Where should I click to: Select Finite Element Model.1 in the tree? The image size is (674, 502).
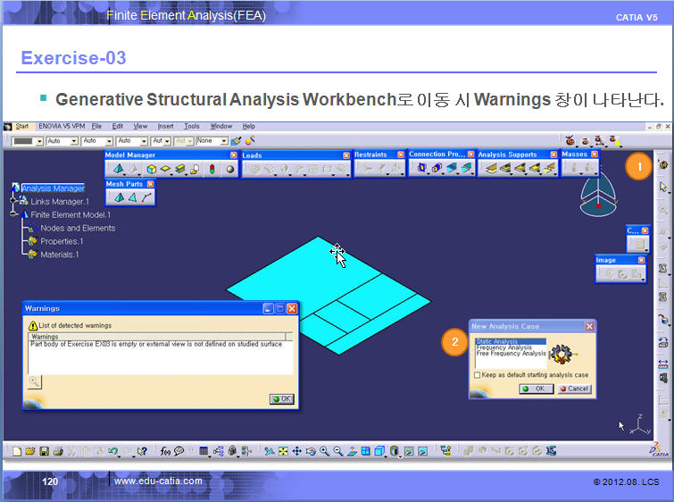click(x=71, y=214)
